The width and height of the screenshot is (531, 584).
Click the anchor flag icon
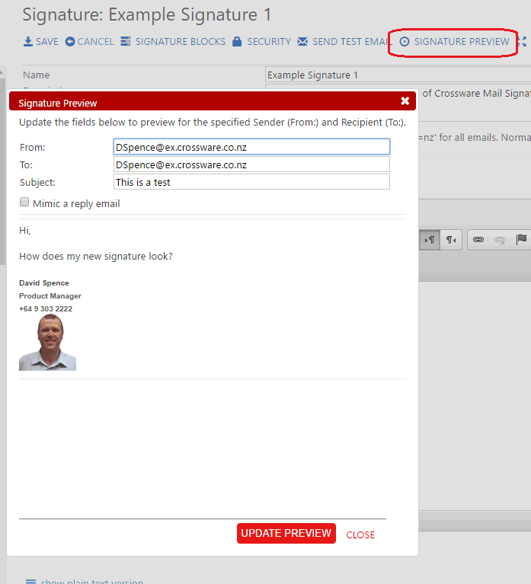(521, 240)
